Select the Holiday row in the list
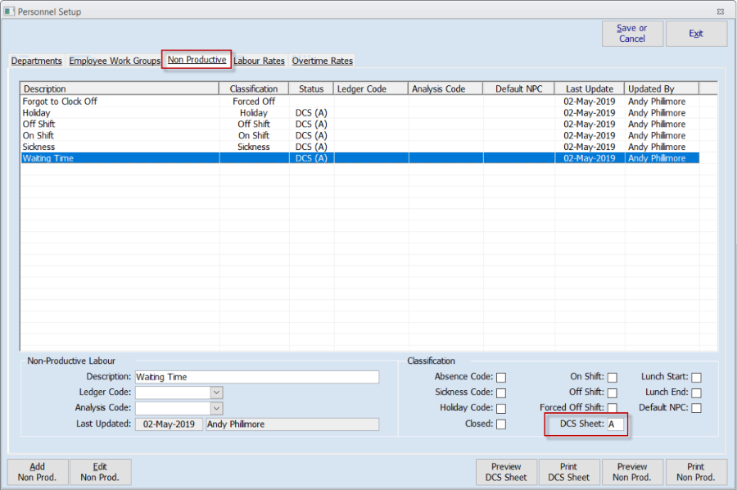Image resolution: width=737 pixels, height=490 pixels. pos(37,113)
